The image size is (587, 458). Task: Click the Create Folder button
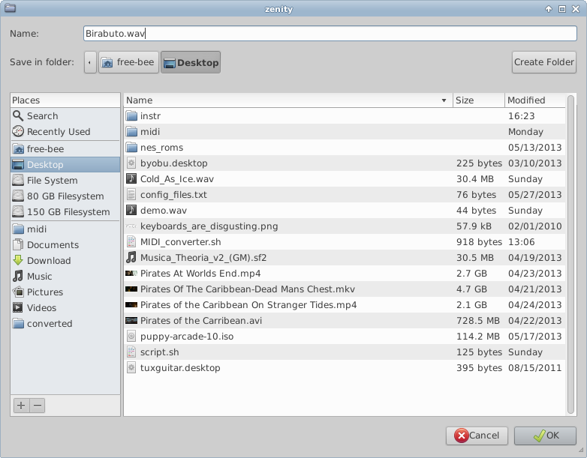tap(544, 62)
